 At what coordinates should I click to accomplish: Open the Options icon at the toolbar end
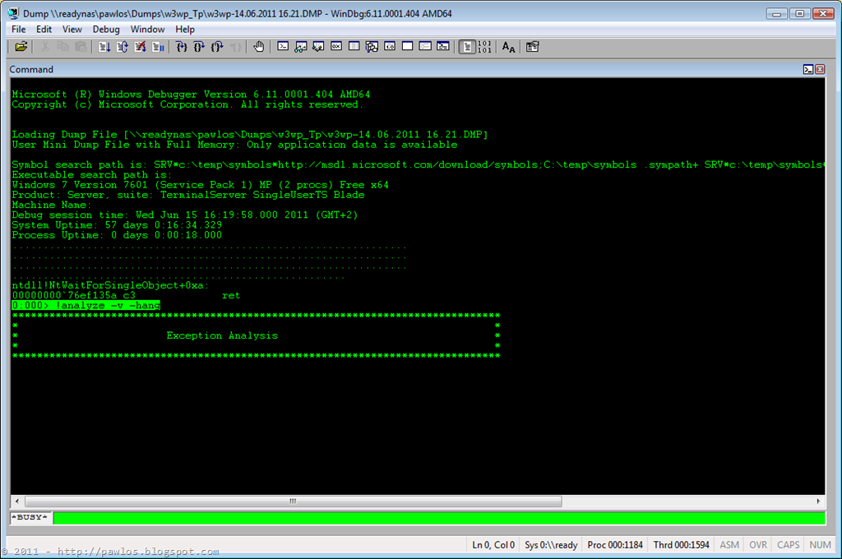[x=532, y=47]
